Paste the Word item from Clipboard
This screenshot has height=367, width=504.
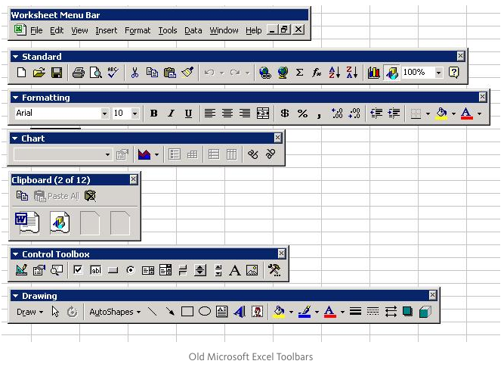pos(27,222)
